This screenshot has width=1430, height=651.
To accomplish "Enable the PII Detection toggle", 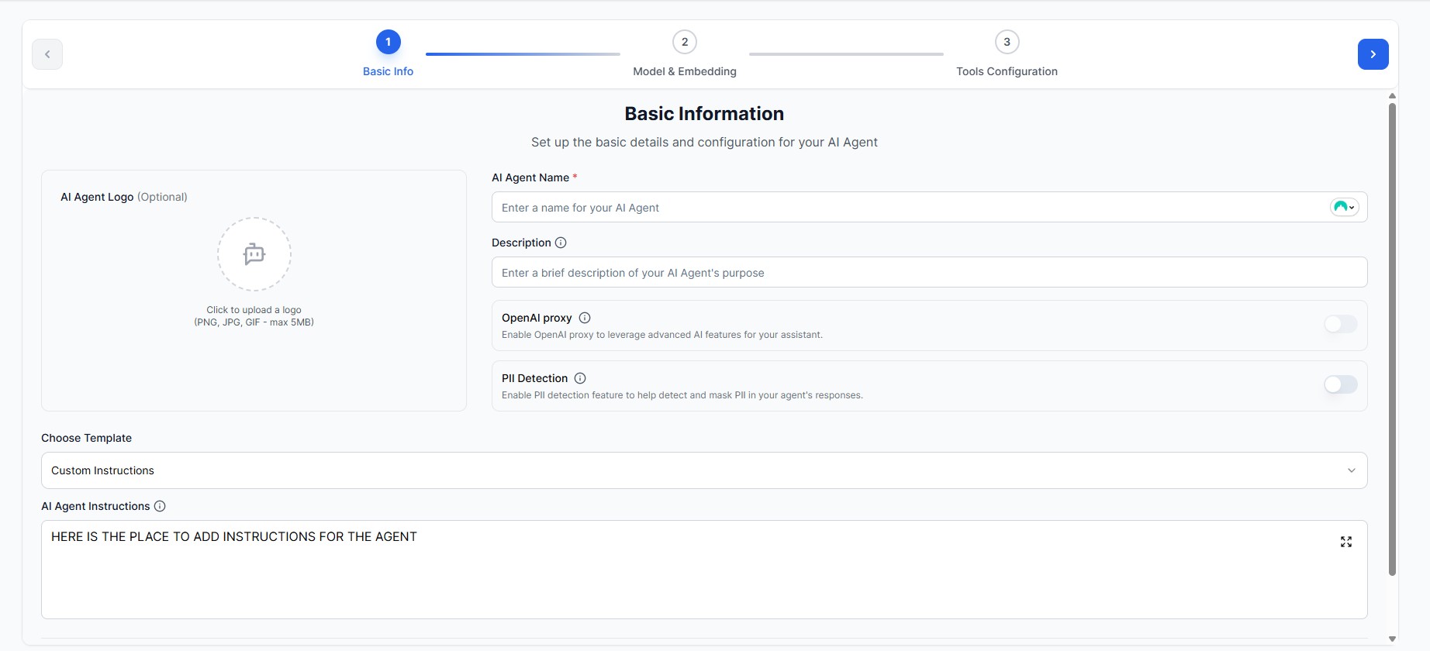I will coord(1340,384).
